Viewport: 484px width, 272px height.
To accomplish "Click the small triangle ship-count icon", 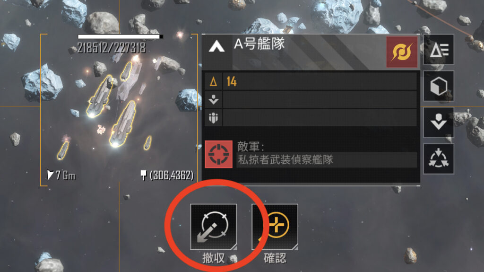I will coord(213,81).
